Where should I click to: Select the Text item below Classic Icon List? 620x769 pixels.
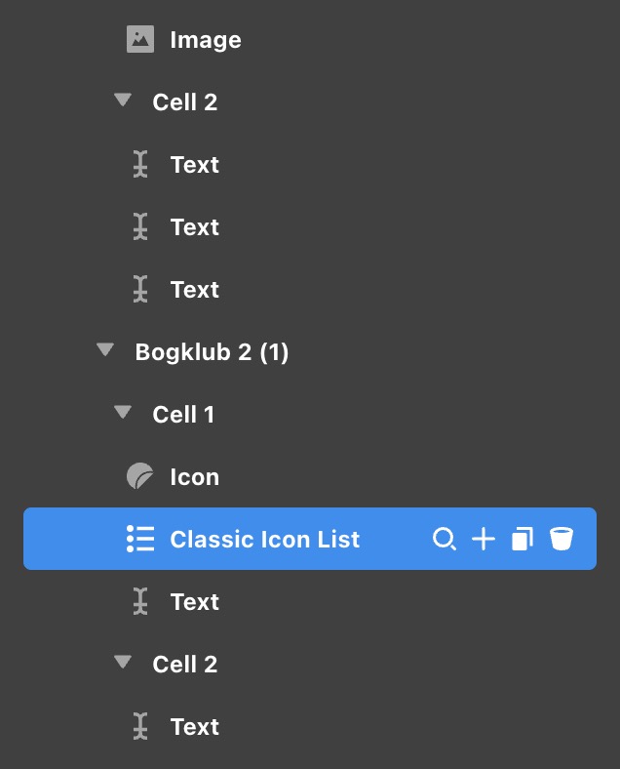[195, 602]
